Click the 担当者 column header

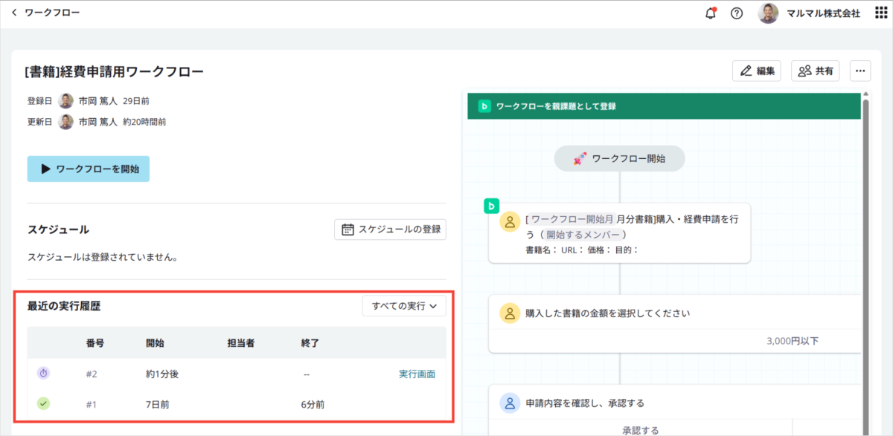pyautogui.click(x=241, y=343)
